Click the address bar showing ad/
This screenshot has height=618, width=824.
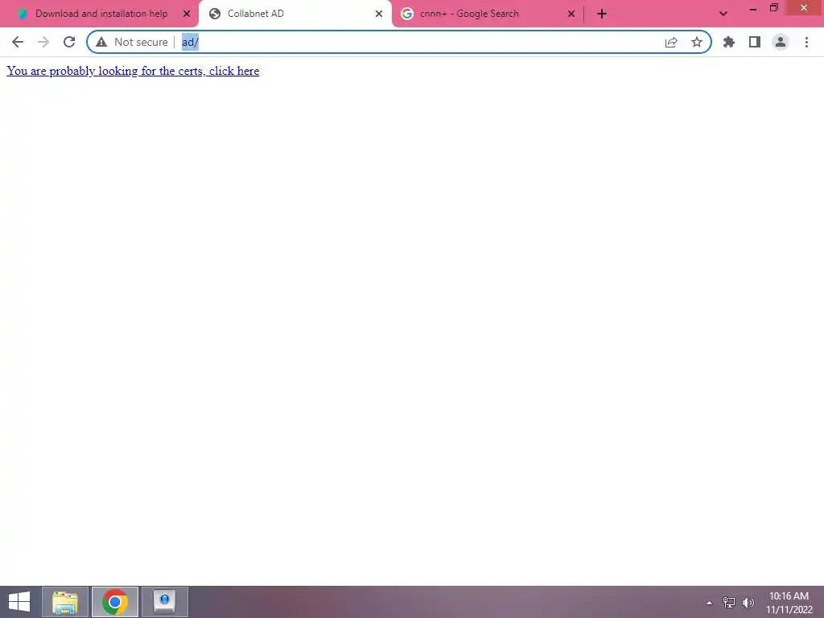(x=399, y=42)
